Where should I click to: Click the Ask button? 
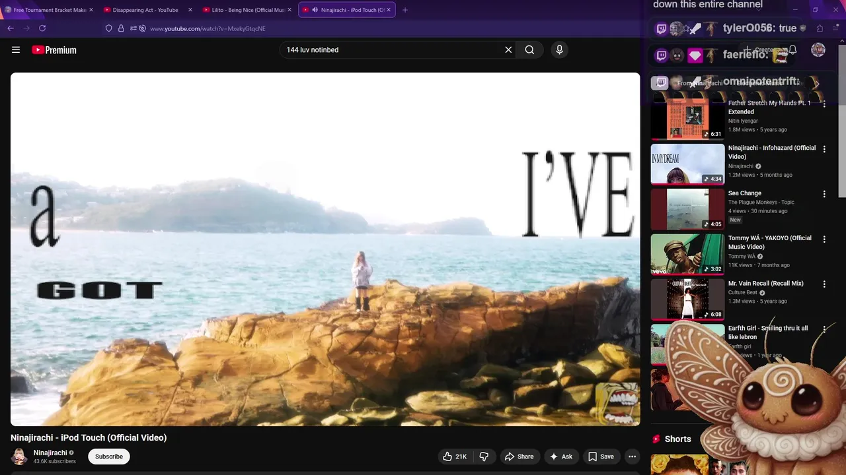[x=560, y=457]
